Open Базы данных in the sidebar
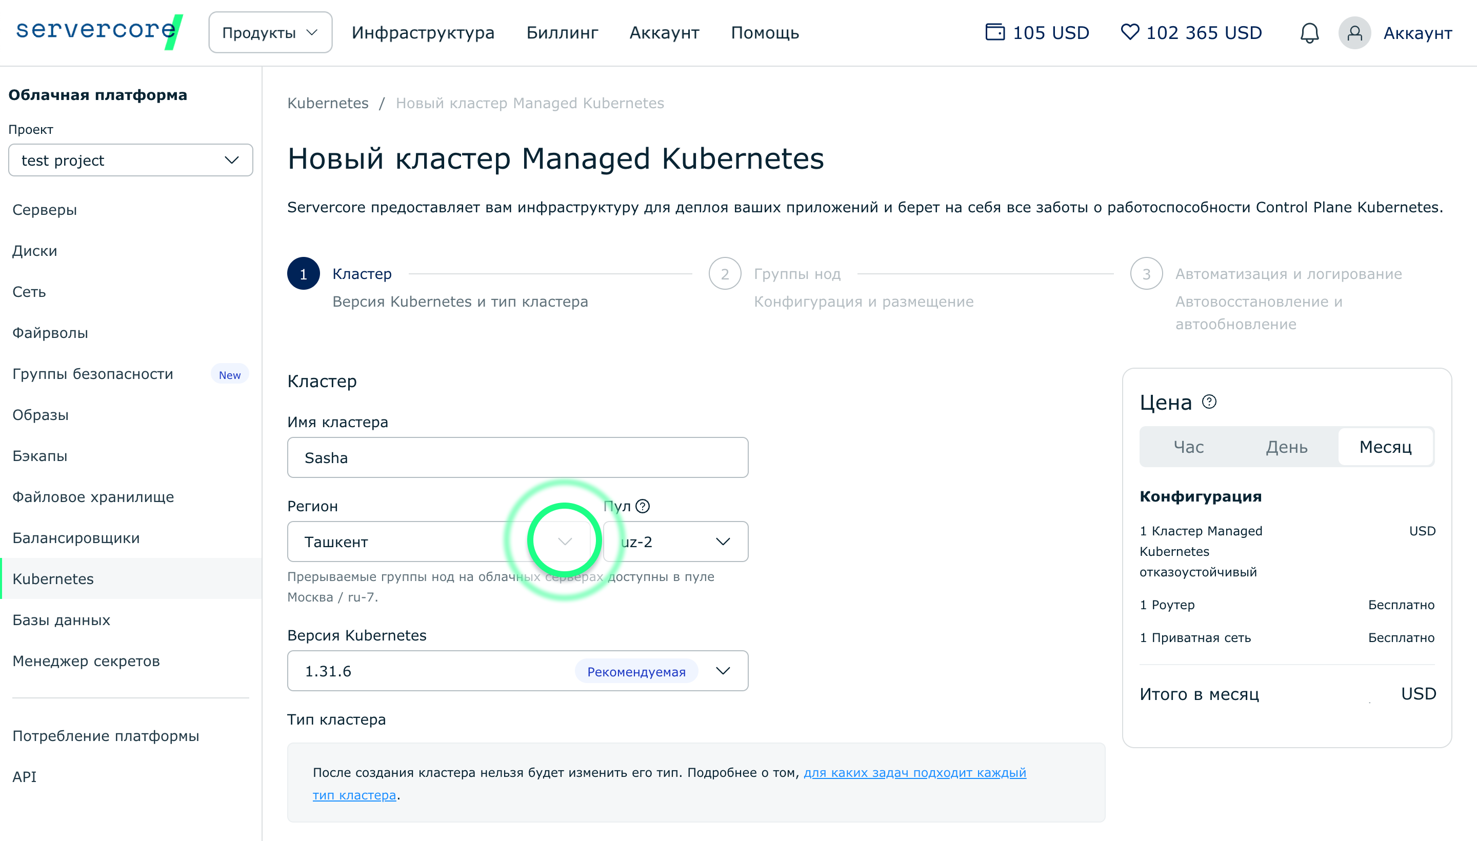1477x841 pixels. 61,620
